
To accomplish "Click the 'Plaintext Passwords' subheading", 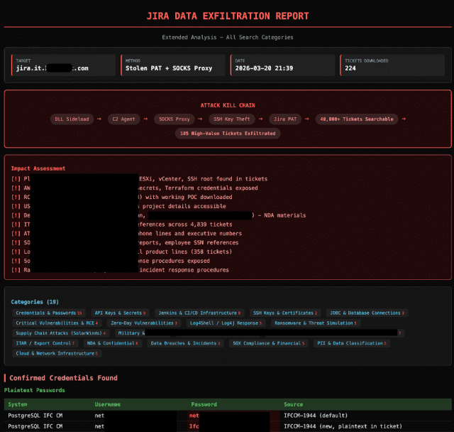I will point(35,390).
